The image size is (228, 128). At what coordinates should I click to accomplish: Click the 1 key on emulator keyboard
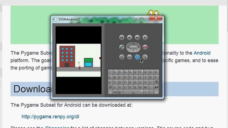(x=110, y=72)
